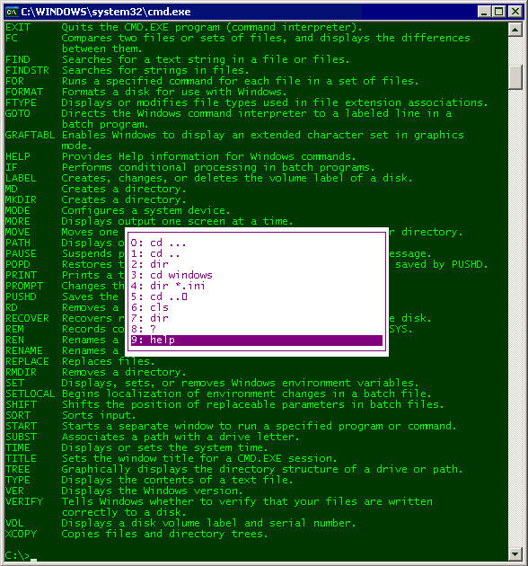Viewport: 528px width, 566px height.
Task: Click the LABEL command name
Action: [21, 178]
